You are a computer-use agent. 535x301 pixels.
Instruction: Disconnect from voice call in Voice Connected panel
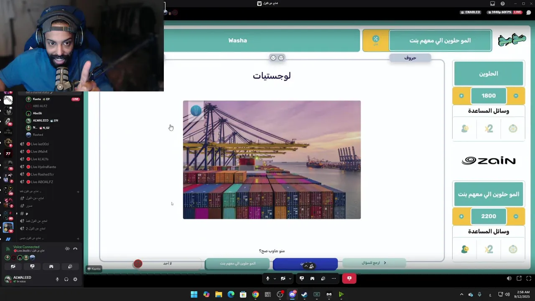[75, 249]
